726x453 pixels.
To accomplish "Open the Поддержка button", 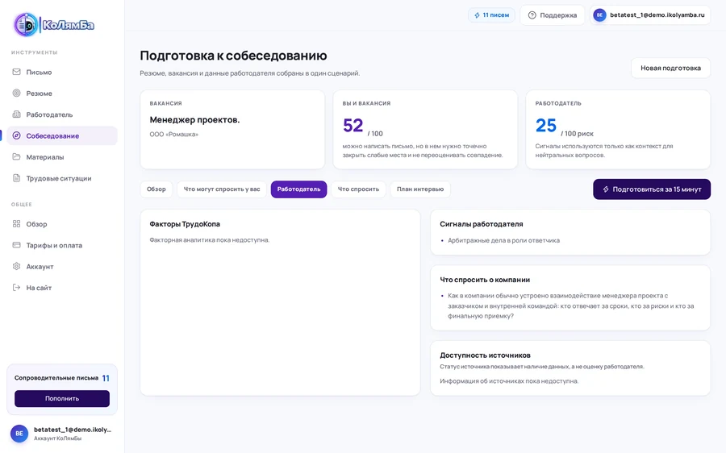I will click(x=553, y=15).
